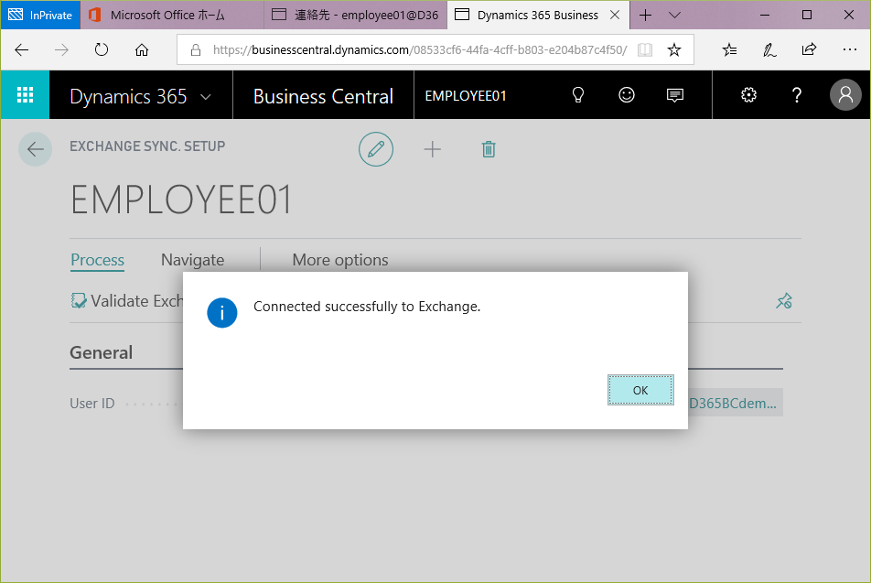This screenshot has height=583, width=871.
Task: Open the Business Central home link
Action: pyautogui.click(x=323, y=96)
